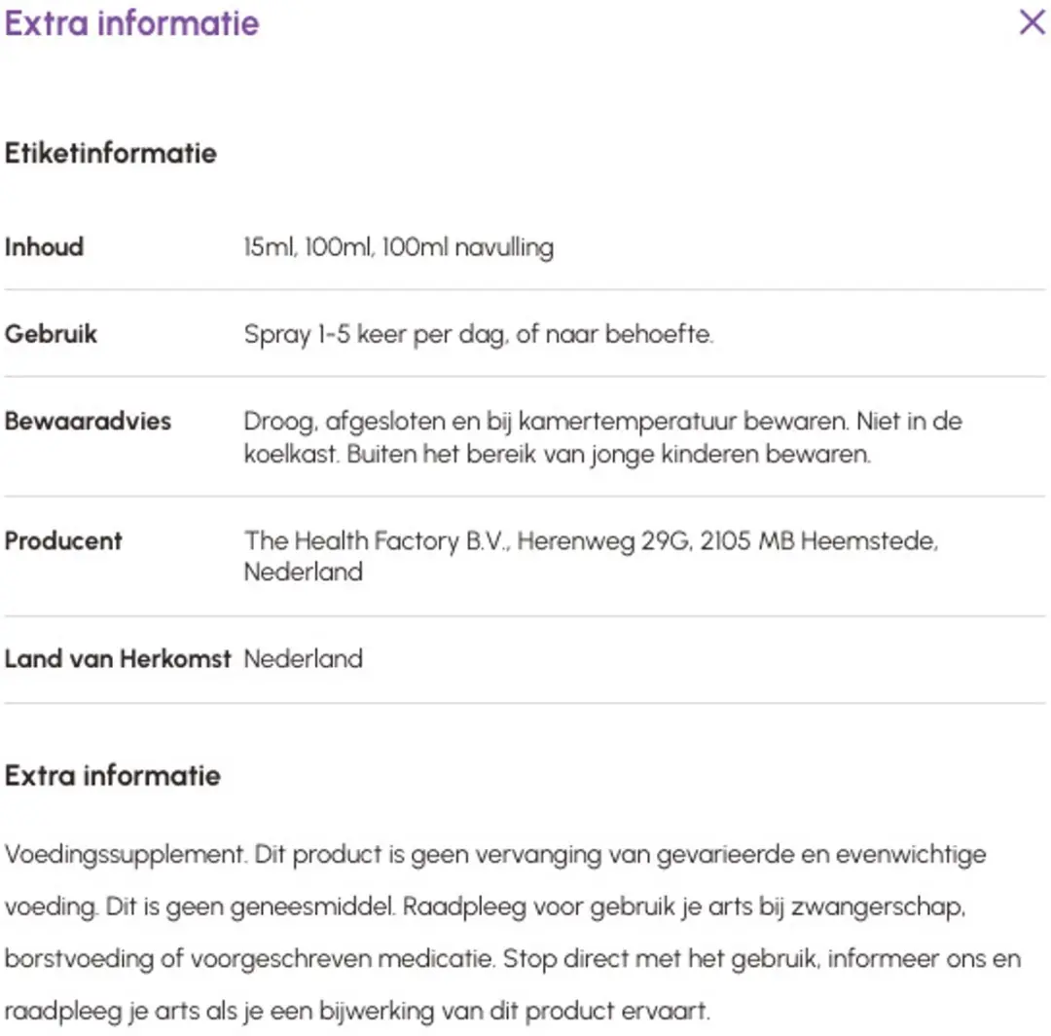Click the Dit is geen geneesmiddel sentence

pyautogui.click(x=250, y=906)
